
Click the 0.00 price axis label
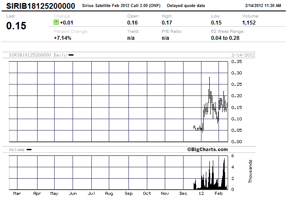[x=236, y=141]
